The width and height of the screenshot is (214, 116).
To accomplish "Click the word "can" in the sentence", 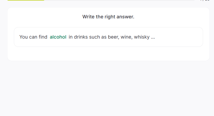I will [x=33, y=37].
